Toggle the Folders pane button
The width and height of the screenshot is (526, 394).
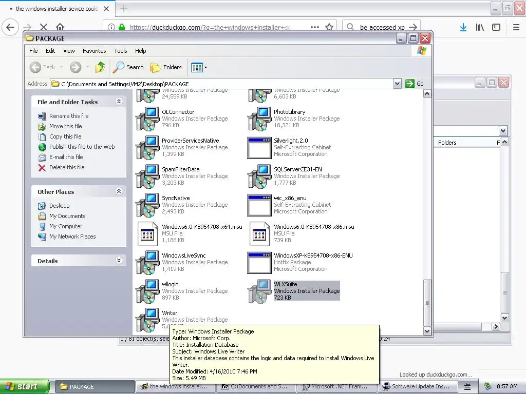coord(166,67)
